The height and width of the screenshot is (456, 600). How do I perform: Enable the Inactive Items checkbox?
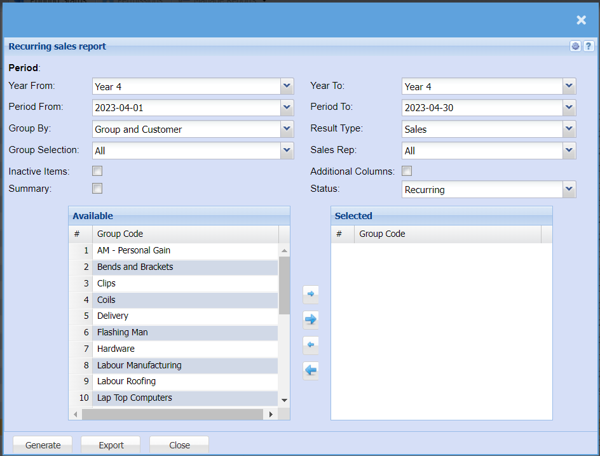click(97, 171)
